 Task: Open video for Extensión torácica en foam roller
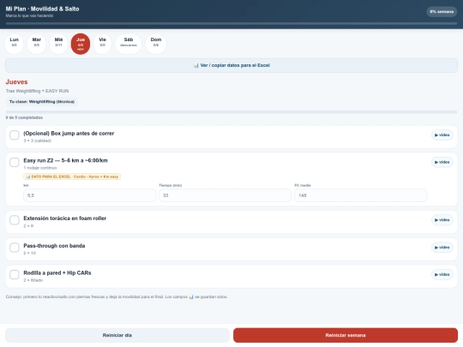442,220
